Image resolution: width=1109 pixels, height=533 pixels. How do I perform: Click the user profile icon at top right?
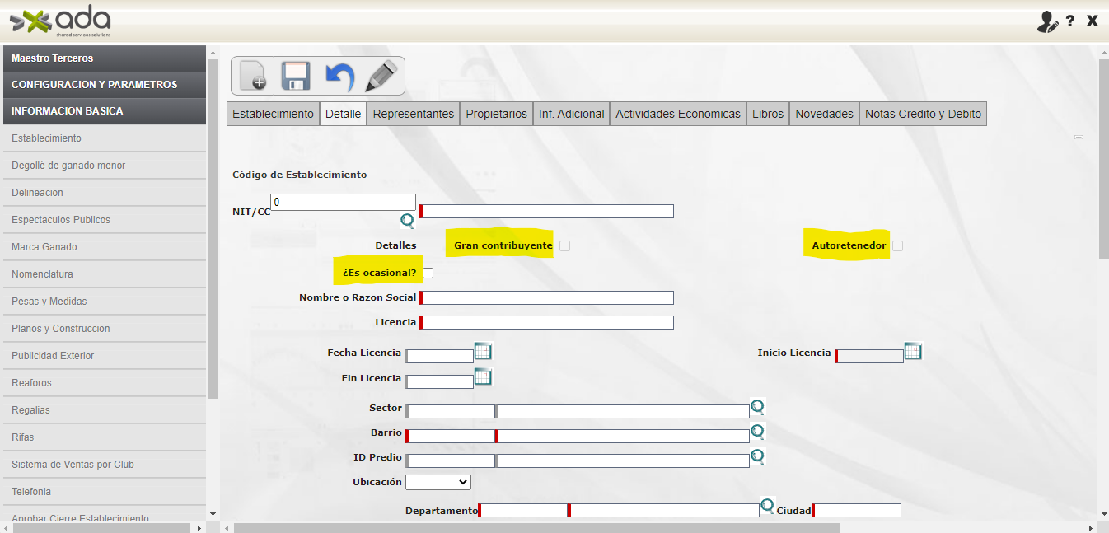(1046, 21)
